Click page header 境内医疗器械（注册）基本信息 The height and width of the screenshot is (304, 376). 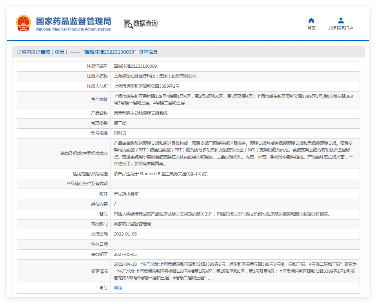click(87, 52)
